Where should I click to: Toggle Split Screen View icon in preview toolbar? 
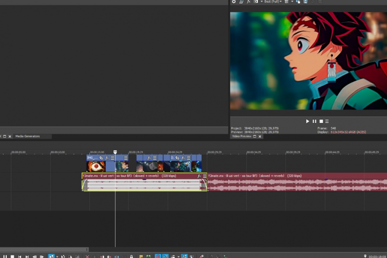tap(256, 1)
